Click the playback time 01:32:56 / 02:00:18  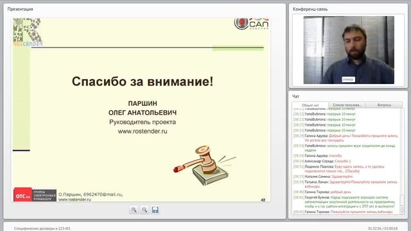(x=383, y=228)
